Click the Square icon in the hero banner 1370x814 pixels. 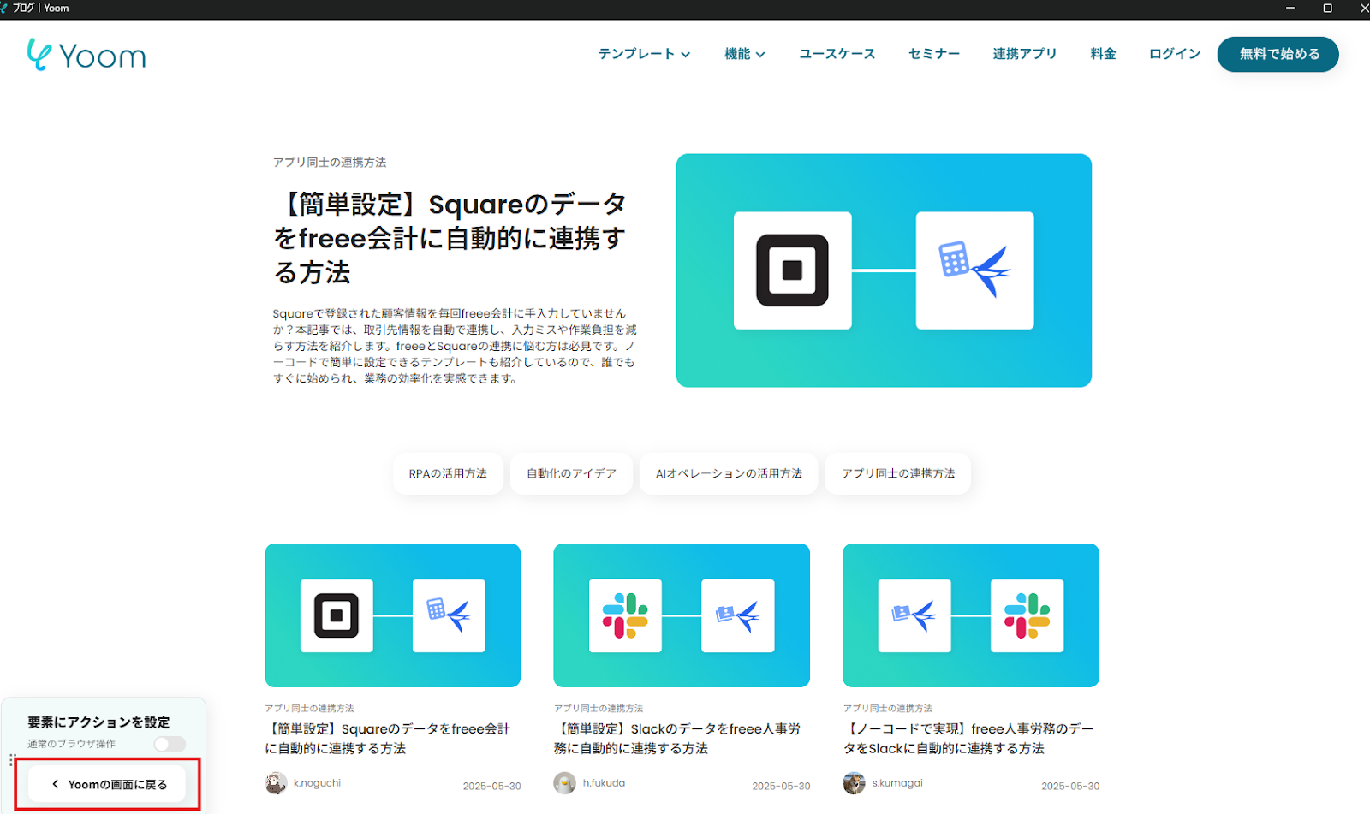[792, 270]
